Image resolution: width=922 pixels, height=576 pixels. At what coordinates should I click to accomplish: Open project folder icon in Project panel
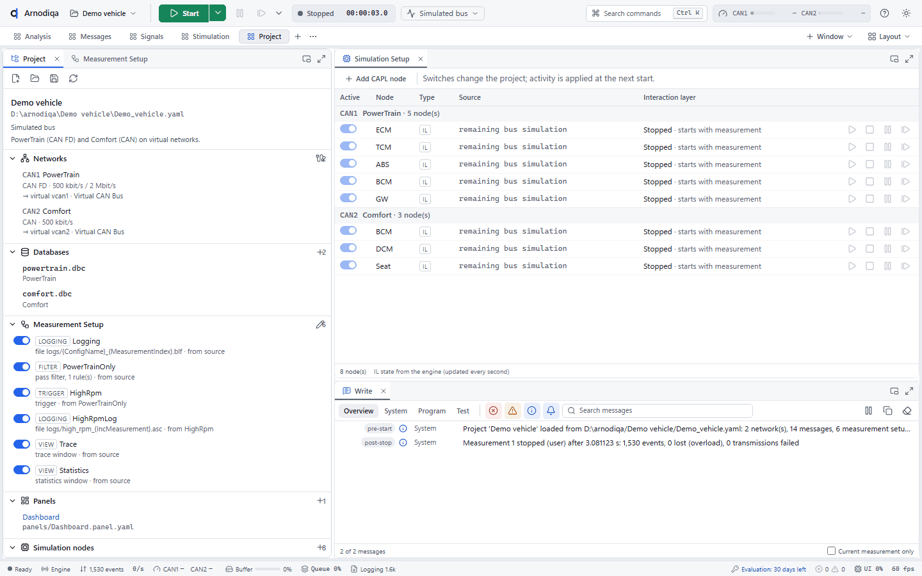pos(35,78)
